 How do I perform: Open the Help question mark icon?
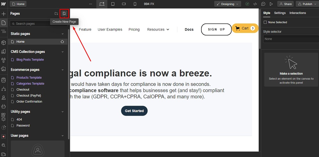click(x=4, y=128)
